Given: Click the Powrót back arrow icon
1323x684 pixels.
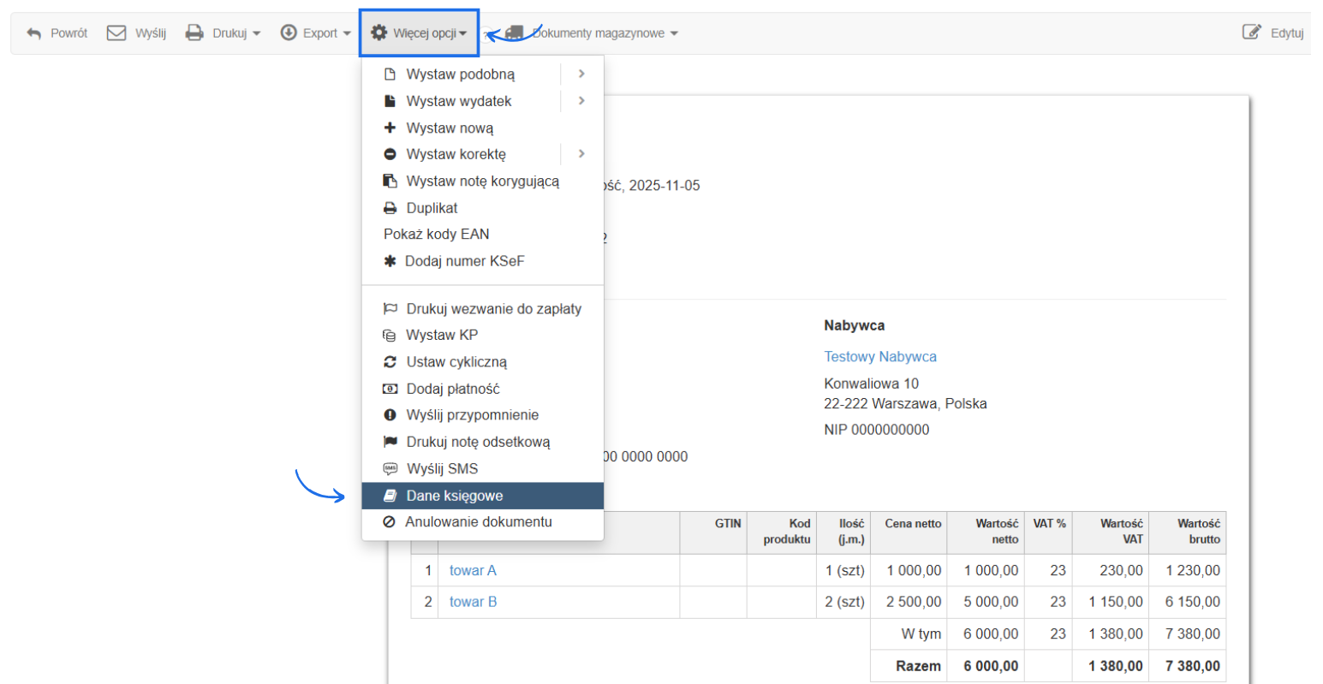Looking at the screenshot, I should 34,33.
